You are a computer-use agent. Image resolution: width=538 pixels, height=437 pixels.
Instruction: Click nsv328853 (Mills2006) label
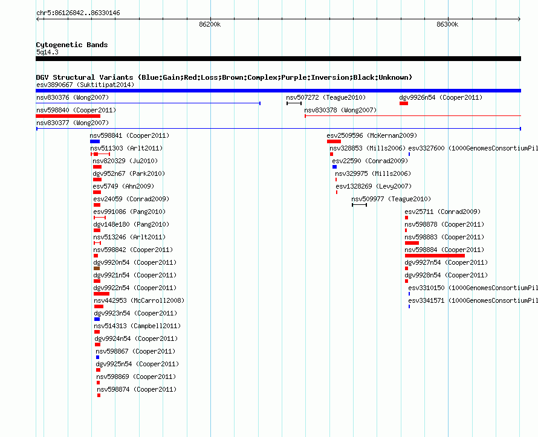point(368,148)
